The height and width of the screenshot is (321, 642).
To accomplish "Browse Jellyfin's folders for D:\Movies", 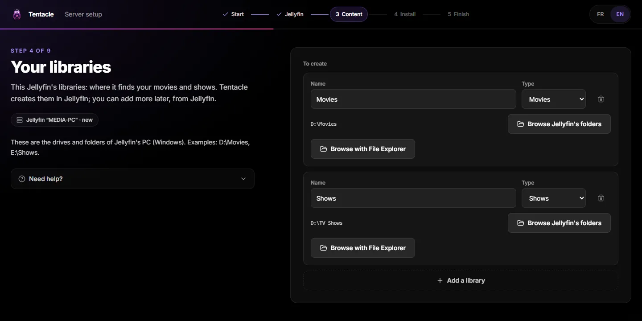I will click(559, 124).
